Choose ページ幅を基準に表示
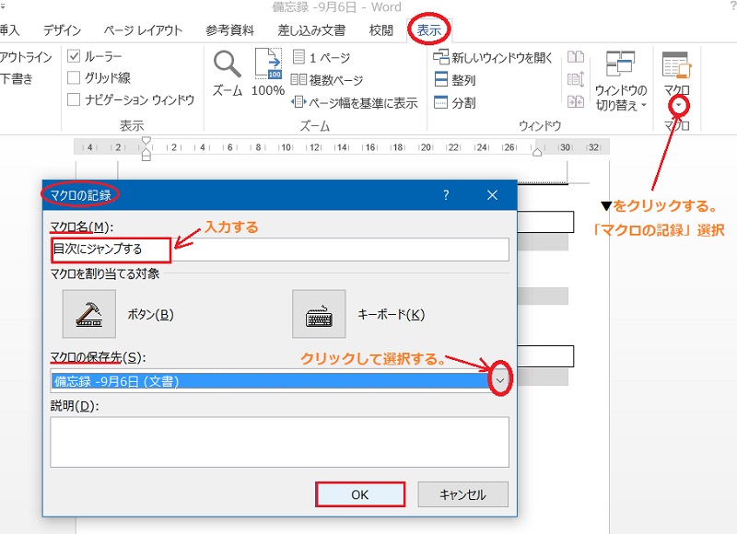The image size is (737, 534). (355, 102)
